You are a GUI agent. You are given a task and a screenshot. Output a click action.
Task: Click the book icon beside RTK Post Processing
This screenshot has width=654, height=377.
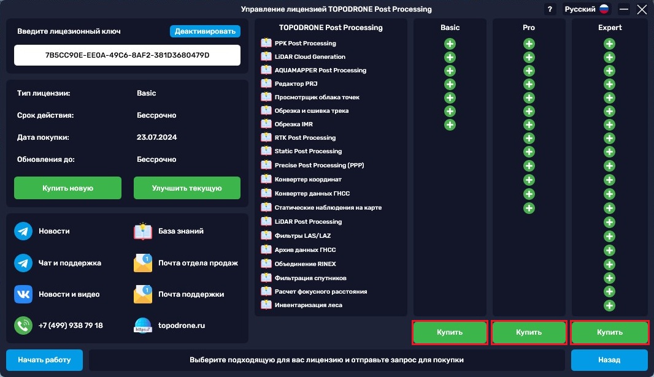click(266, 137)
